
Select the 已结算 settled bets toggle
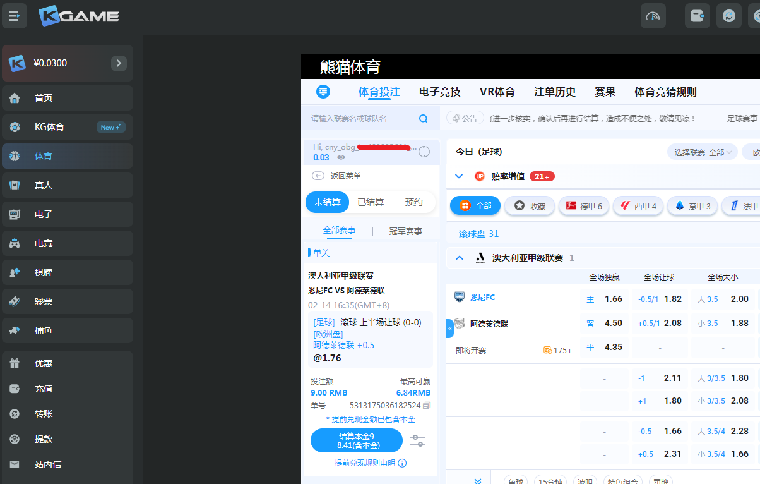point(371,202)
